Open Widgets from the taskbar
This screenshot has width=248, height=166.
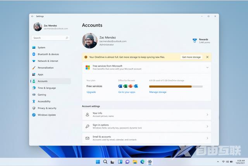[120, 162]
